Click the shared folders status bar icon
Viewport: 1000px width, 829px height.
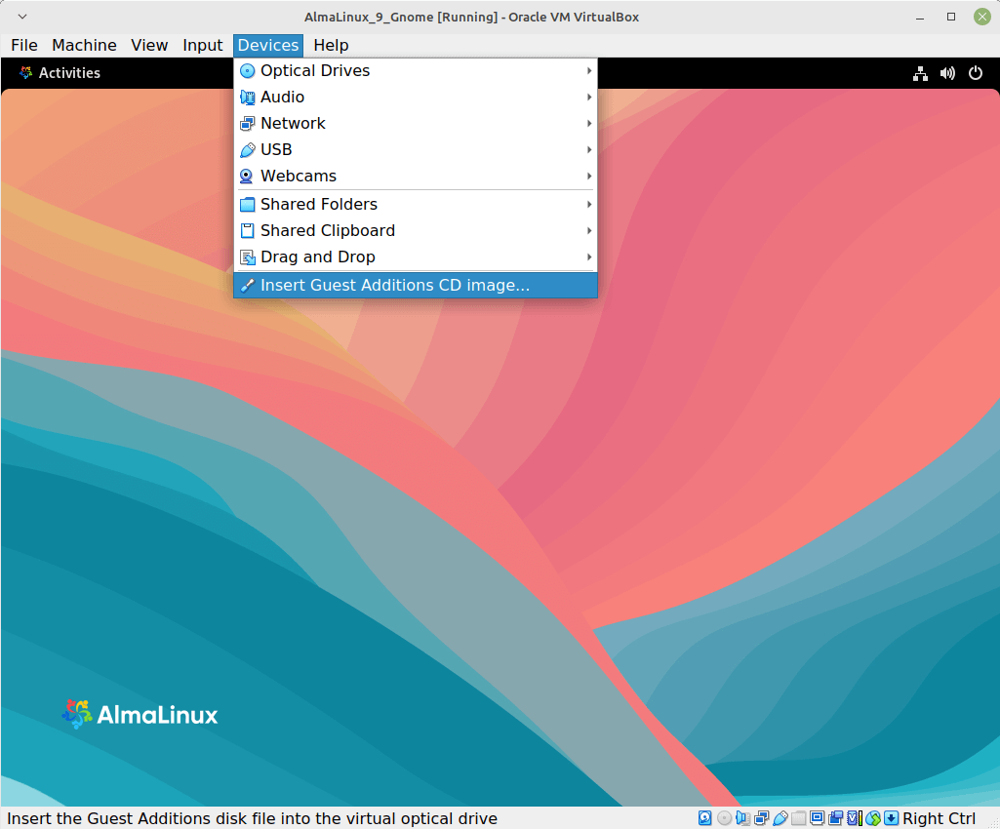pyautogui.click(x=799, y=818)
